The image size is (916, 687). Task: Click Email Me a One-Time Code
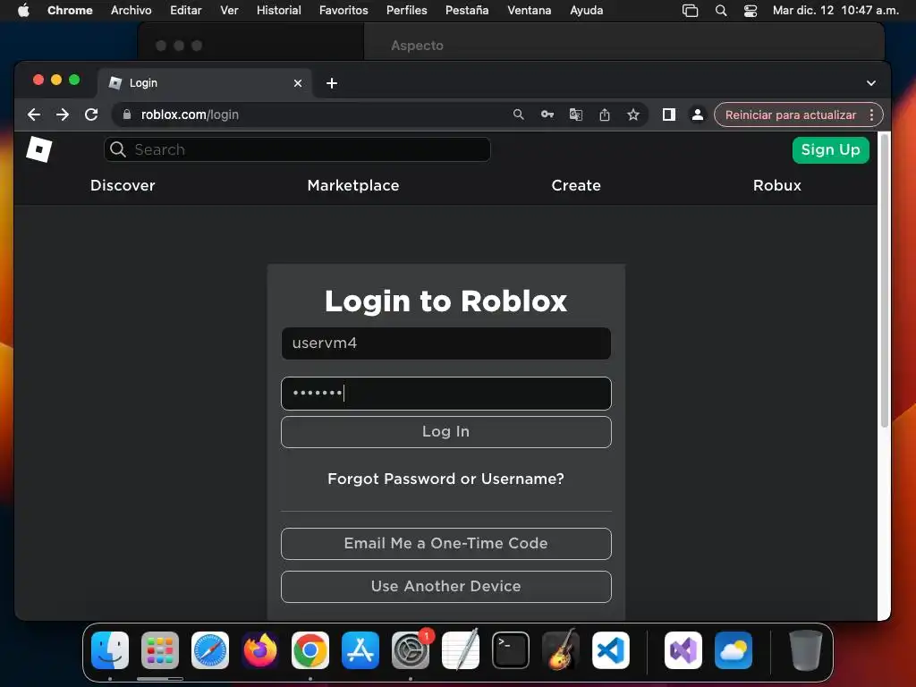click(445, 543)
